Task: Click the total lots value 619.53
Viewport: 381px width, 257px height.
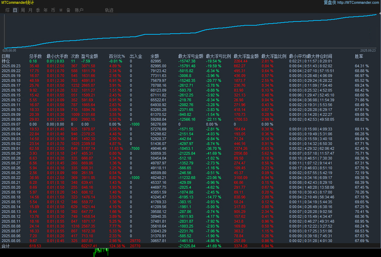Action: coord(35,246)
